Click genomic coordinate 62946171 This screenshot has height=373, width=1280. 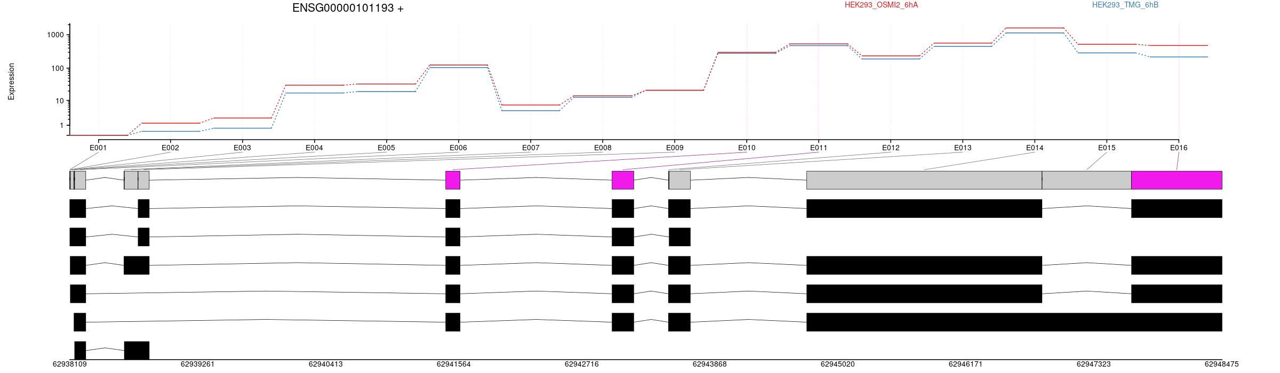coord(965,364)
